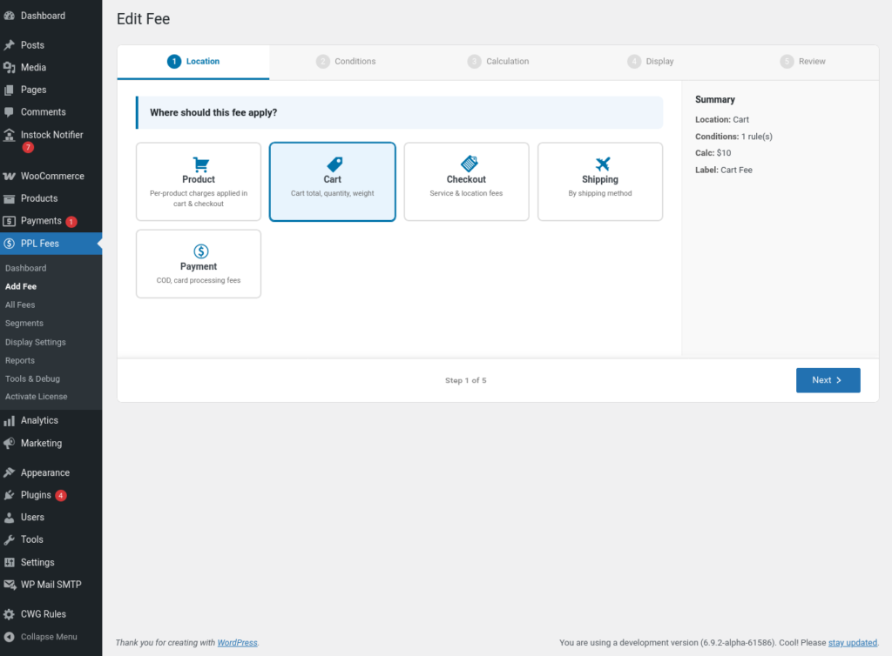This screenshot has width=892, height=656.
Task: Select the Payment fee location card
Action: [199, 264]
